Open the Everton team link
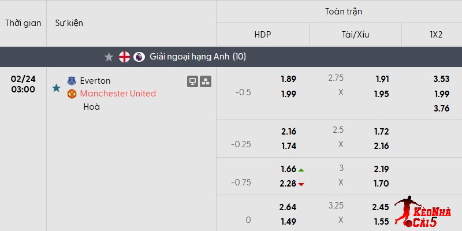 tap(95, 81)
